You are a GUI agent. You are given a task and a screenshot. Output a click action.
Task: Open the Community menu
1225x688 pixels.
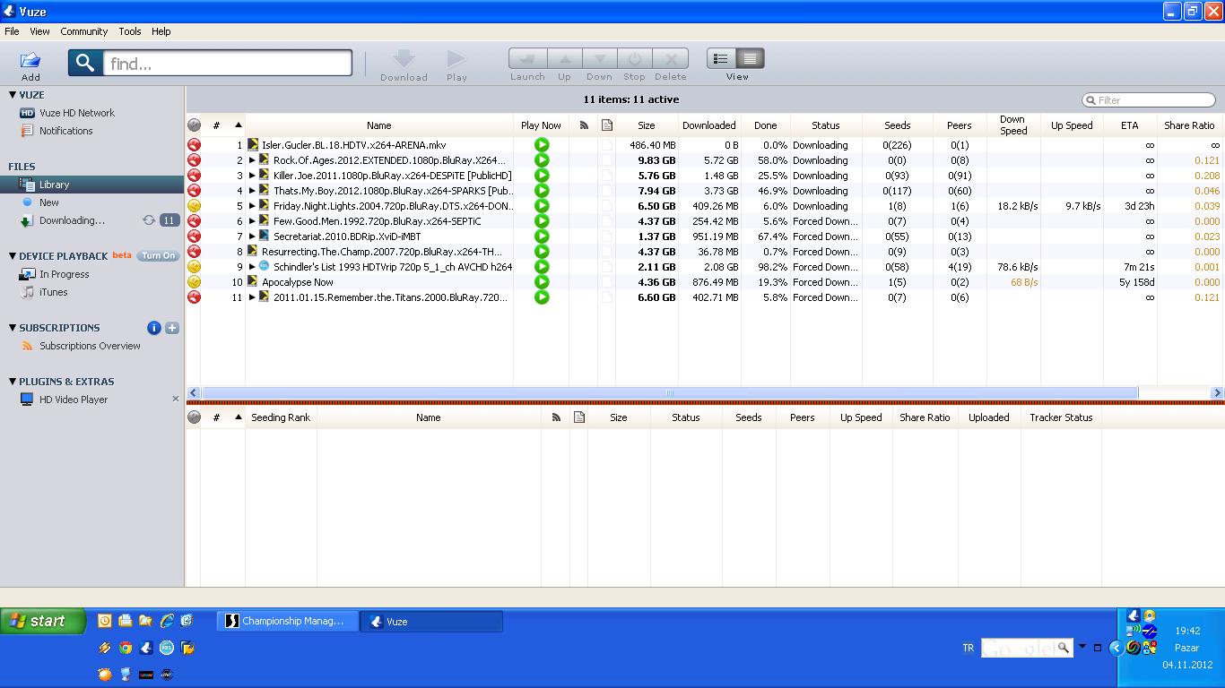point(84,31)
